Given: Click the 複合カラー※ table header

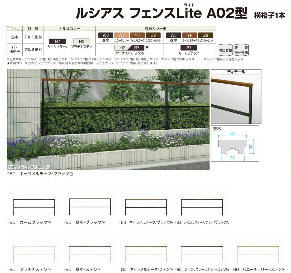Looking at the screenshot, I should [156, 28].
